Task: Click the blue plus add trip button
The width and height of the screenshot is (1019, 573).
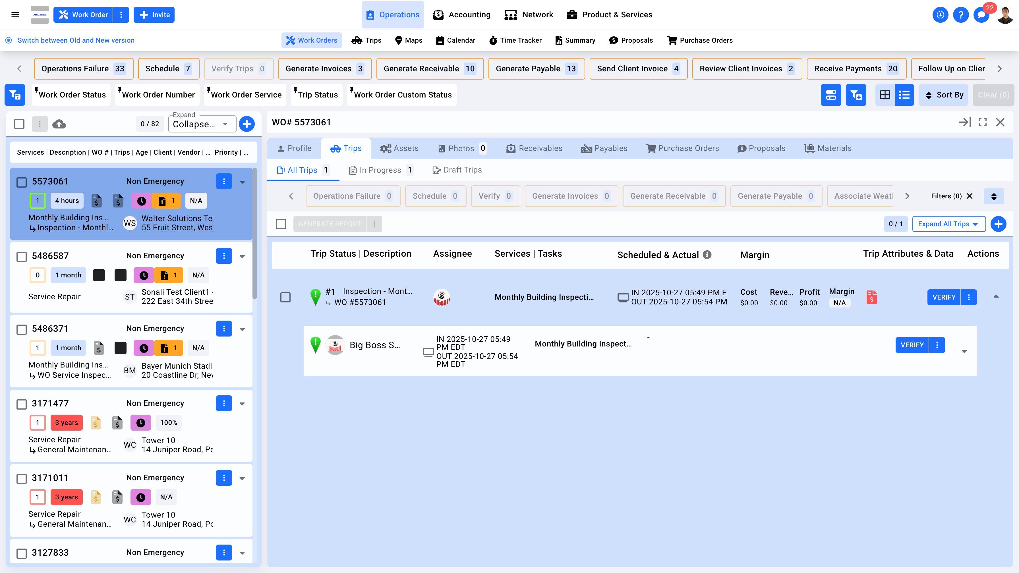Action: point(998,224)
